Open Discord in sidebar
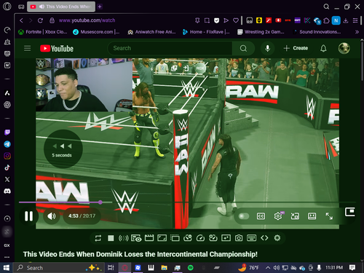Image resolution: width=364 pixels, height=273 pixels. click(7, 191)
